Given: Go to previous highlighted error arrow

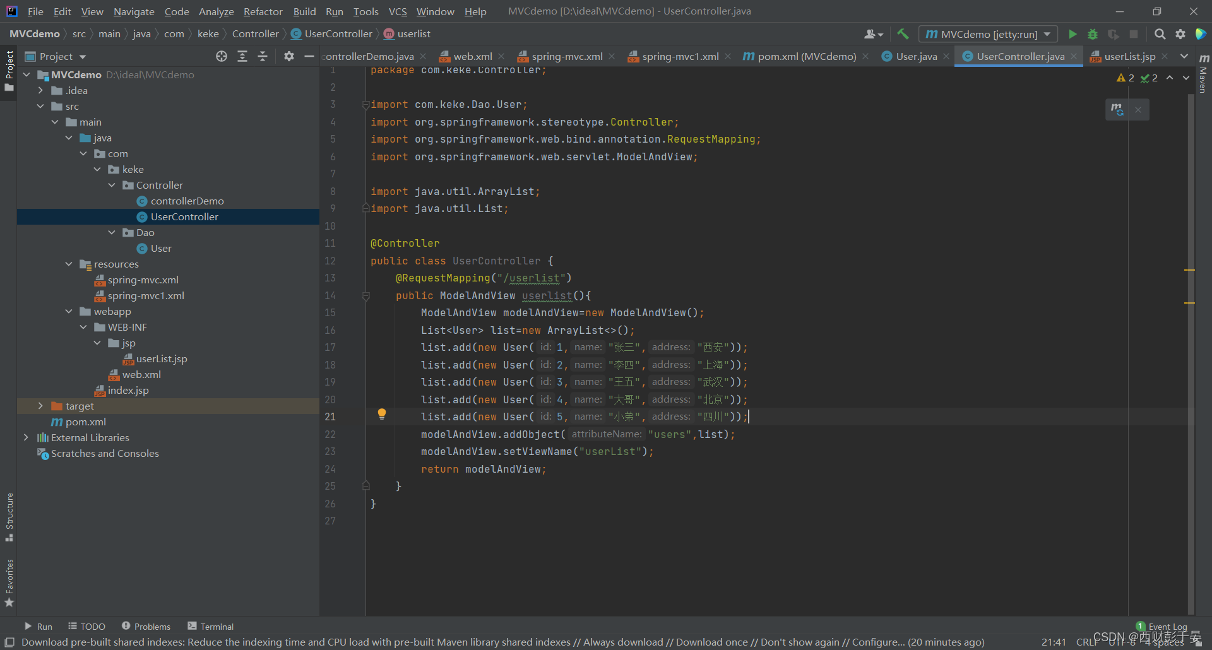Looking at the screenshot, I should pos(1170,78).
